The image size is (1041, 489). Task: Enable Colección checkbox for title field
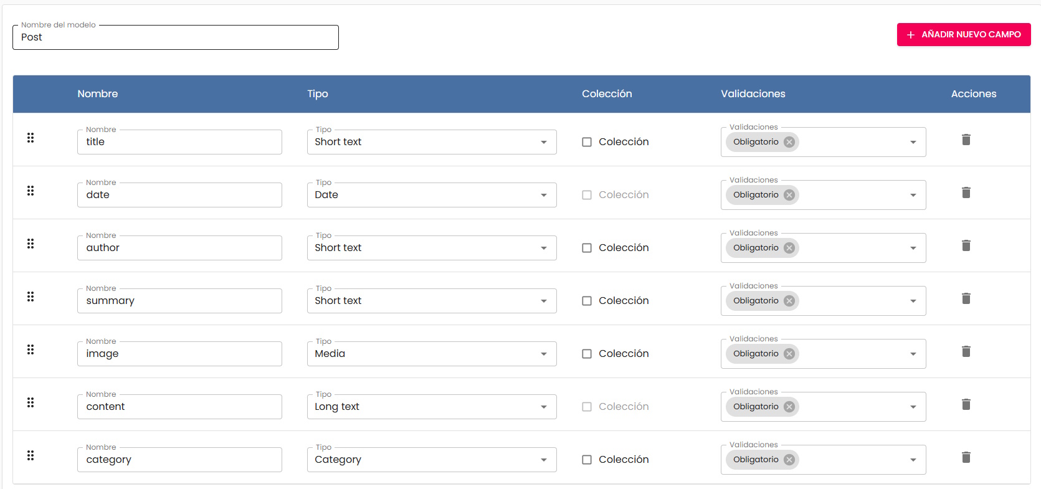pyautogui.click(x=587, y=142)
